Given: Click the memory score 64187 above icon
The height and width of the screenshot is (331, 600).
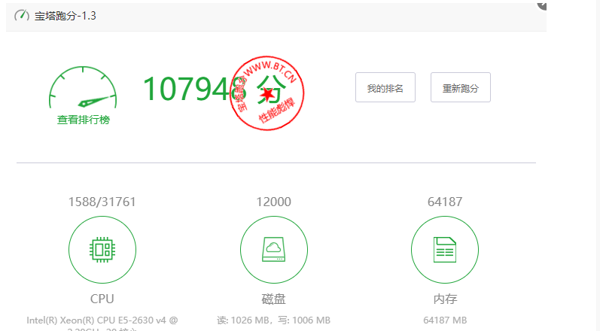Looking at the screenshot, I should [x=444, y=202].
